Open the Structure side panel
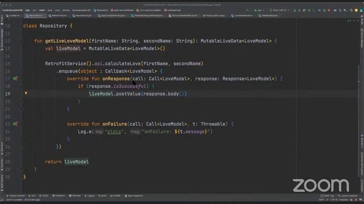364x204 pixels. [x=2, y=148]
